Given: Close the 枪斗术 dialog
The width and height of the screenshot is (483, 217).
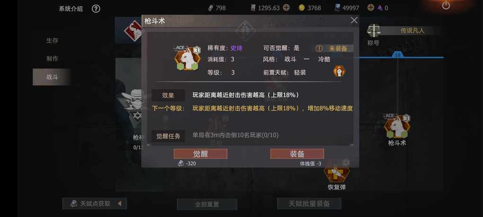Looking at the screenshot, I should (x=354, y=20).
